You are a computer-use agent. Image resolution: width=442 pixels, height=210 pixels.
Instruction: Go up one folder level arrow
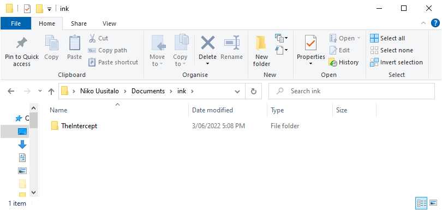pos(51,91)
